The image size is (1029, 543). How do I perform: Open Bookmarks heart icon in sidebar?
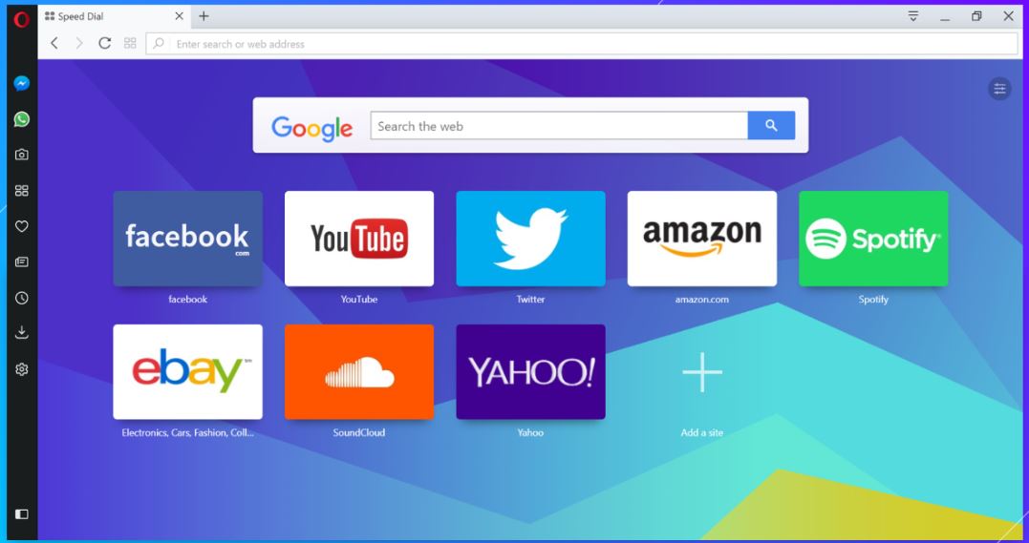22,226
